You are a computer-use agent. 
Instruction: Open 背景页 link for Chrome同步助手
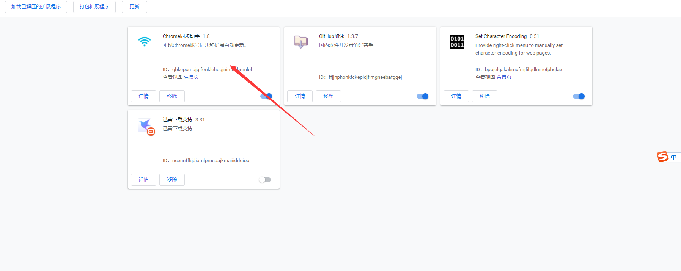[x=191, y=77]
